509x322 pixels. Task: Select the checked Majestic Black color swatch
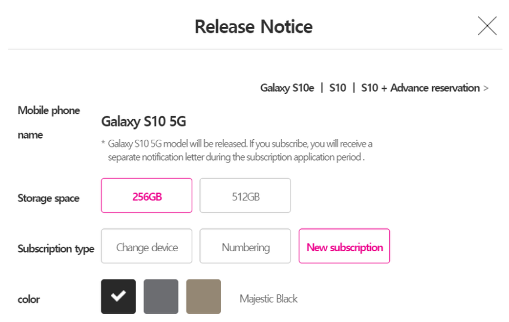coord(119,296)
